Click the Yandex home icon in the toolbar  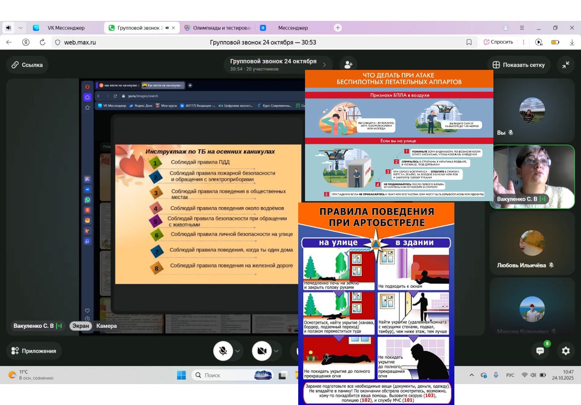26,42
